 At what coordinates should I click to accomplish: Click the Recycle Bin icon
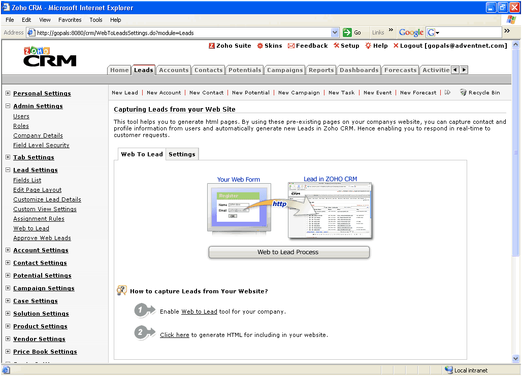point(463,92)
